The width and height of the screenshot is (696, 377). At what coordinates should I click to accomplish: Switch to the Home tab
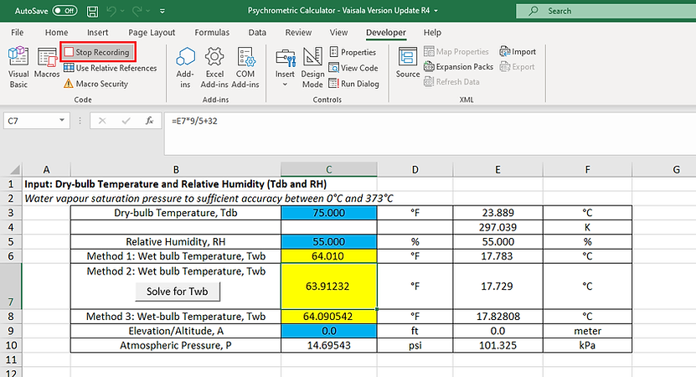point(56,33)
